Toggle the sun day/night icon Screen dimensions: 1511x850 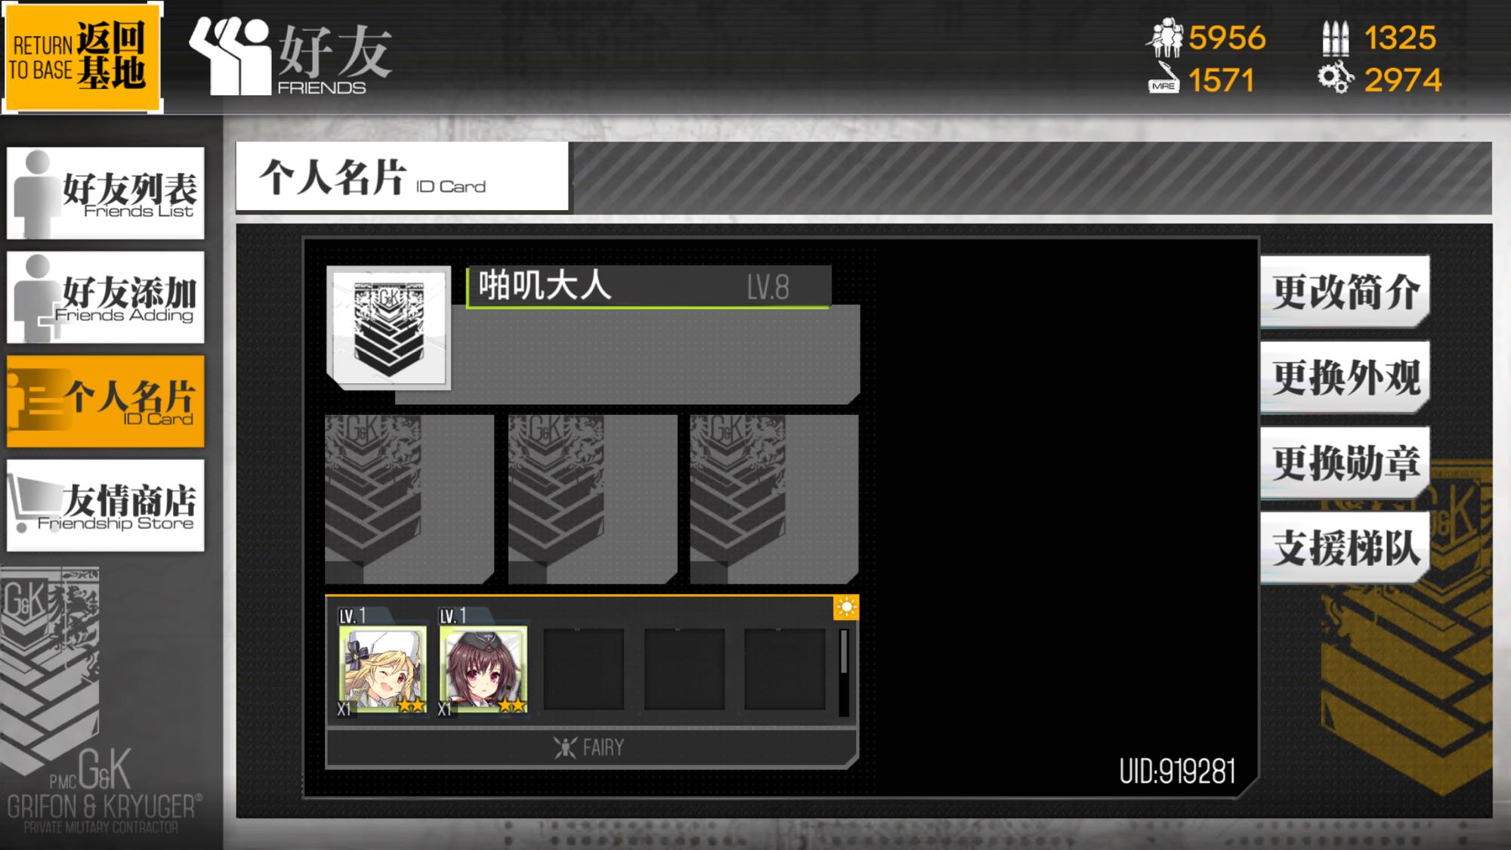[x=846, y=607]
